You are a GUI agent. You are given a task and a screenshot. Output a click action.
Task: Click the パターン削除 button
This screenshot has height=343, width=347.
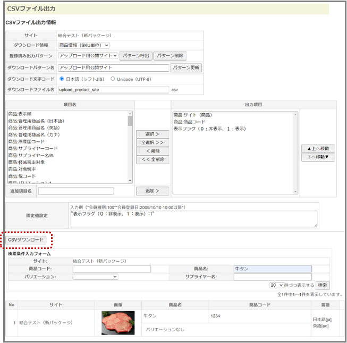171,56
